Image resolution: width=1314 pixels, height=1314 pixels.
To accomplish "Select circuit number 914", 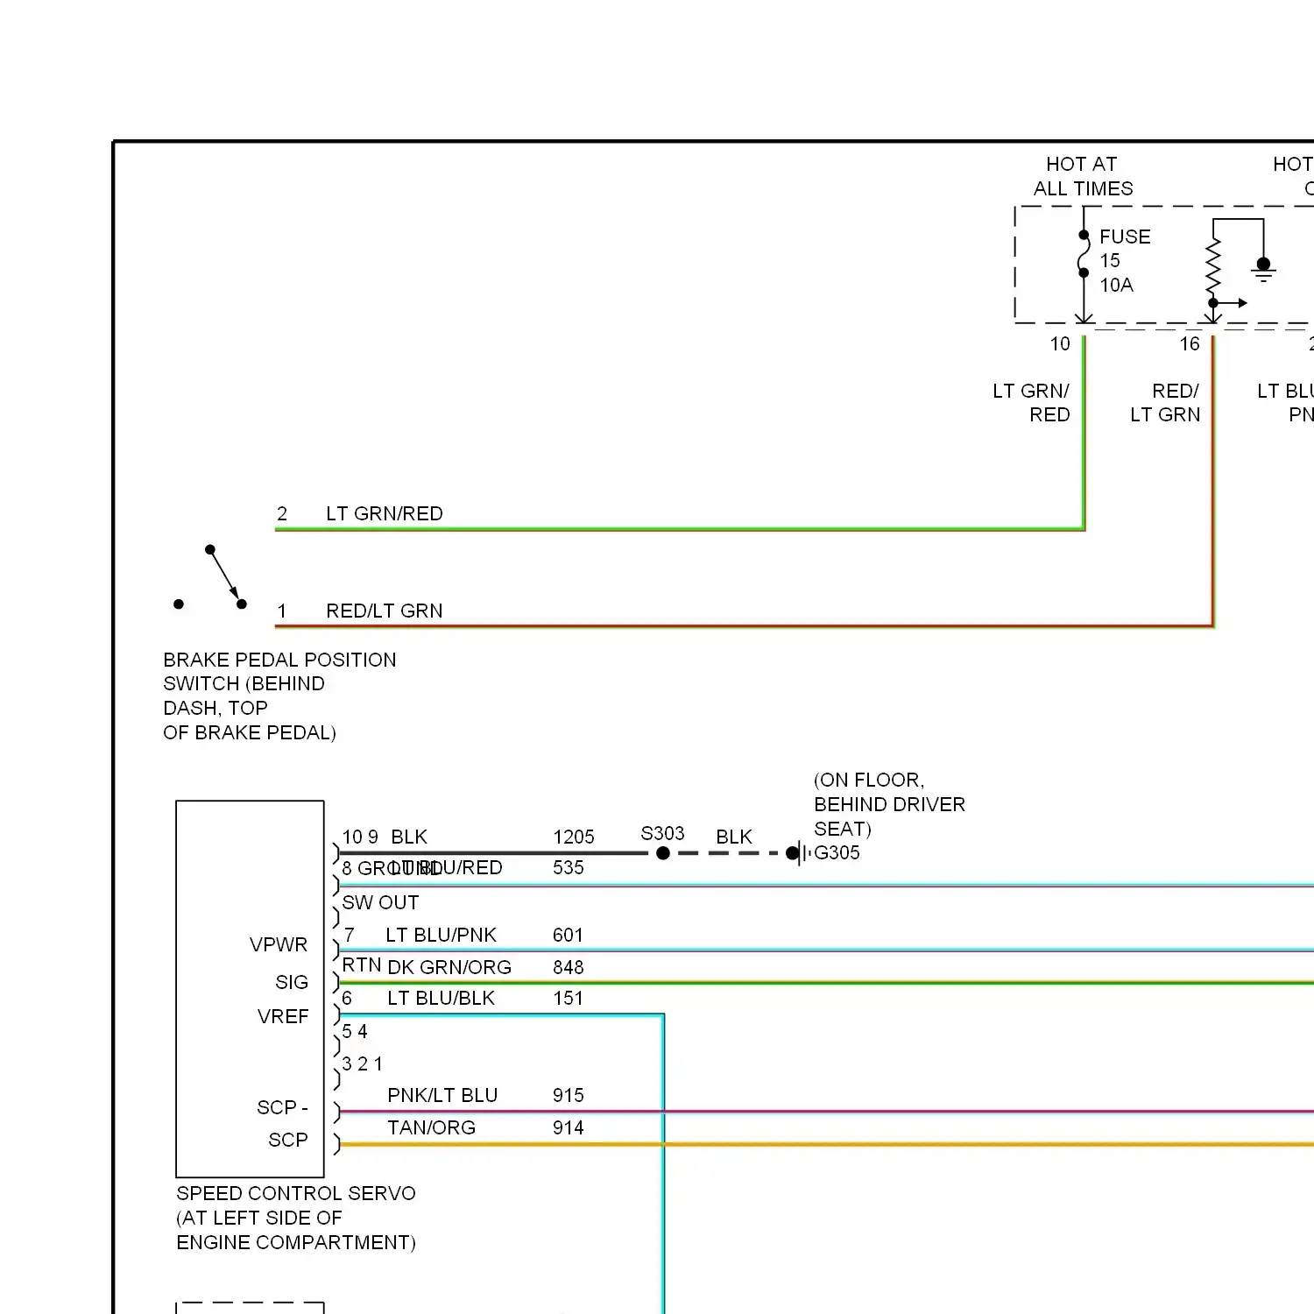I will (x=569, y=1128).
